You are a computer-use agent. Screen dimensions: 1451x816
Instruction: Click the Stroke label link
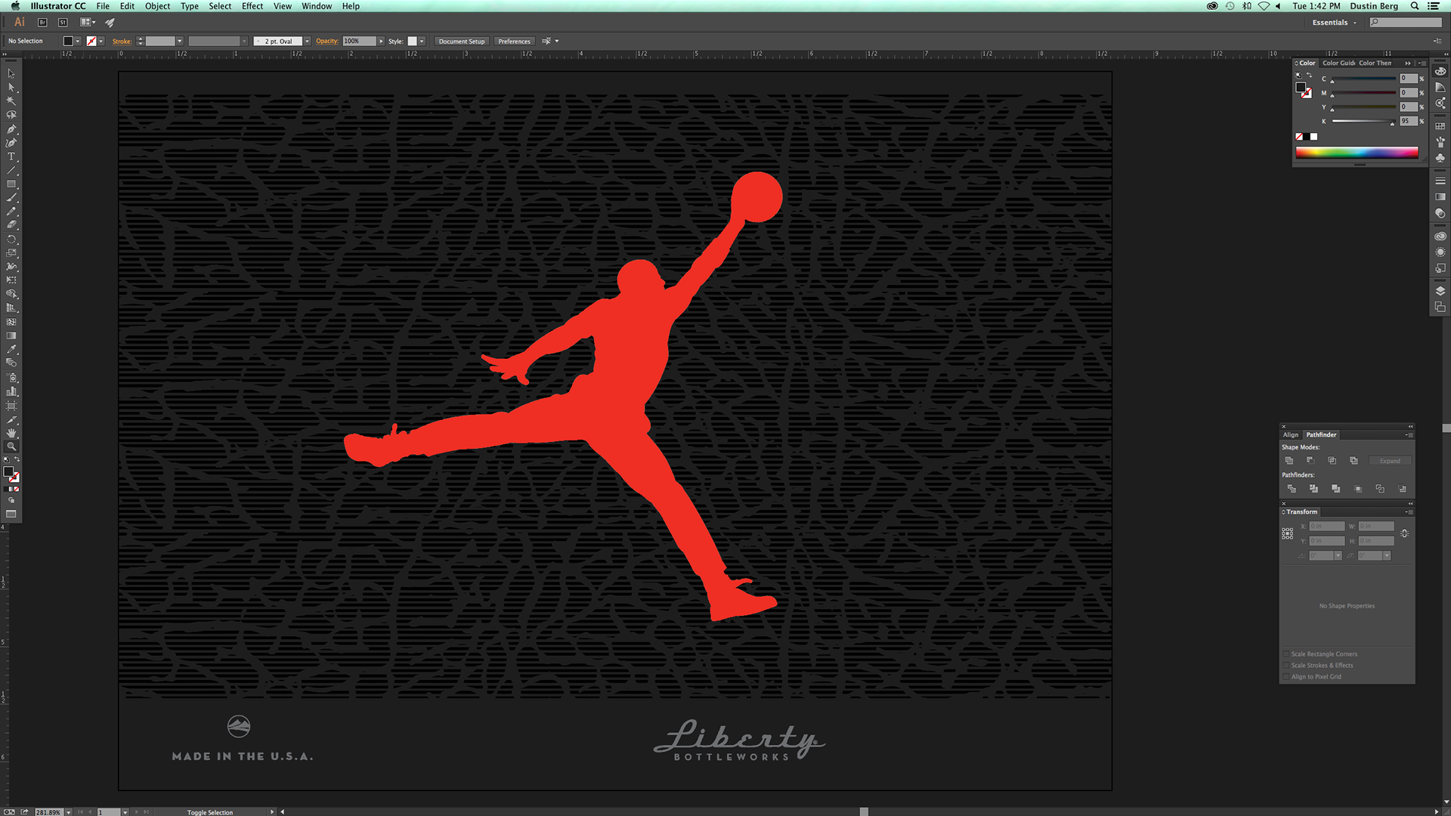point(122,42)
